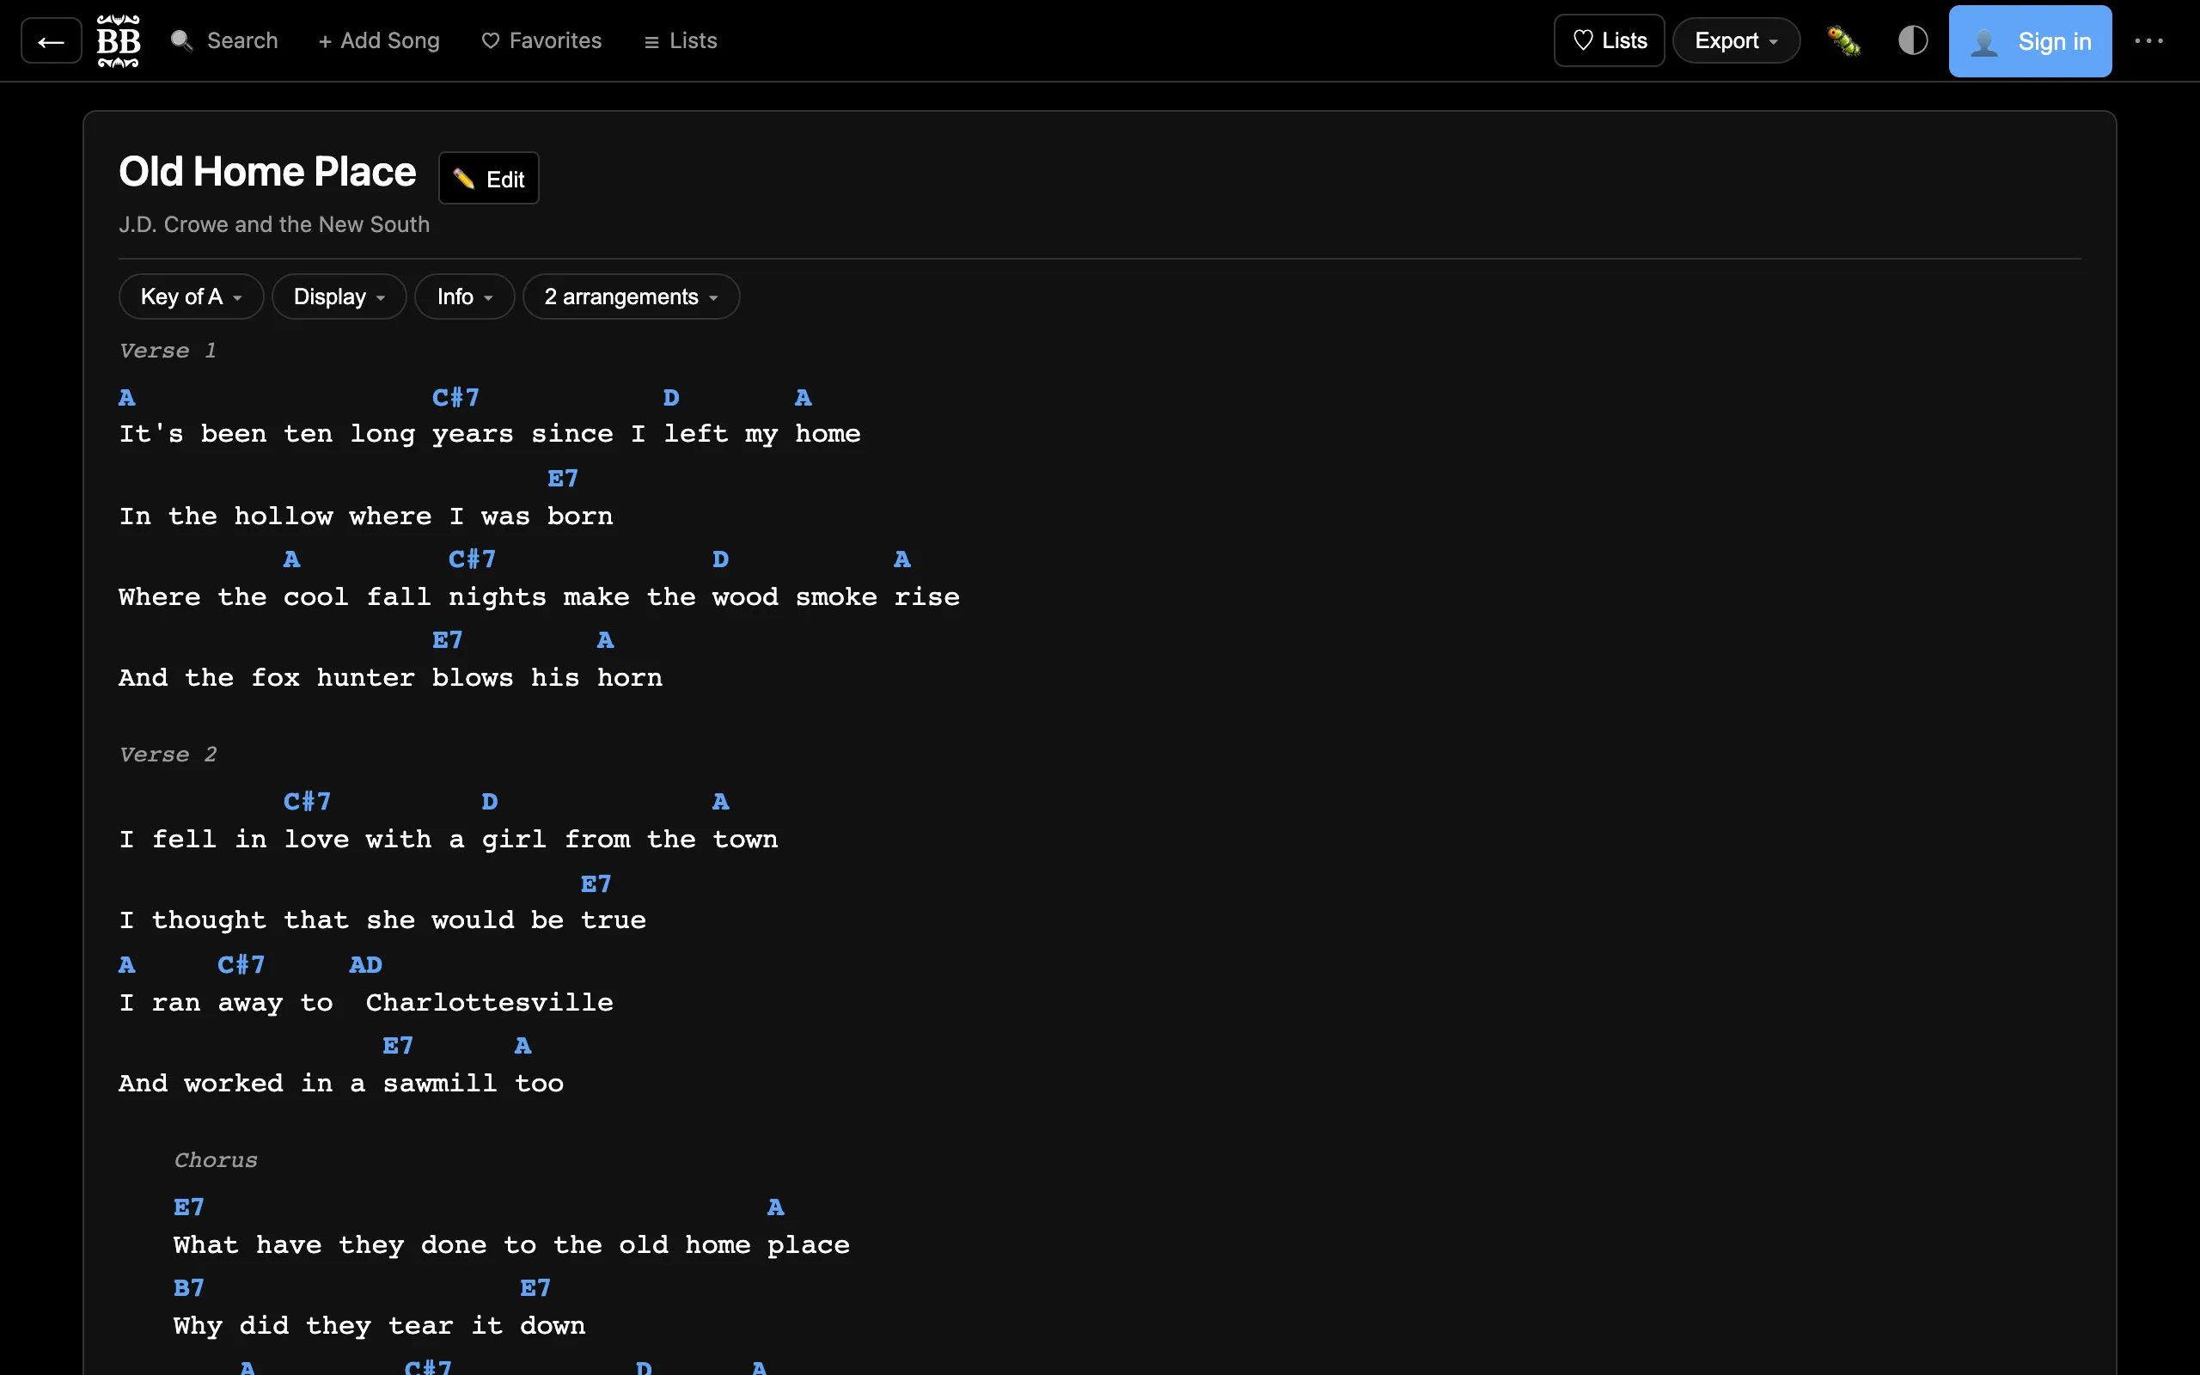The width and height of the screenshot is (2200, 1375).
Task: Click the Verse 1 section label
Action: (168, 351)
